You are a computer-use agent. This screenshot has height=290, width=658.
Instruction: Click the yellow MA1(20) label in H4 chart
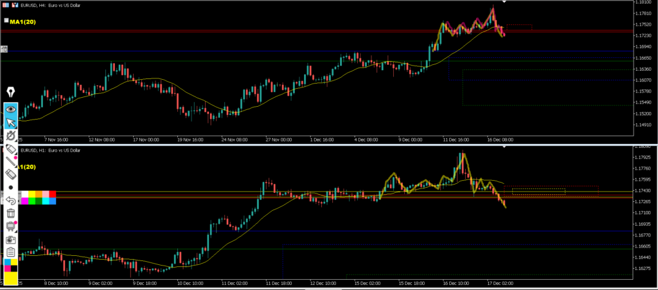23,22
